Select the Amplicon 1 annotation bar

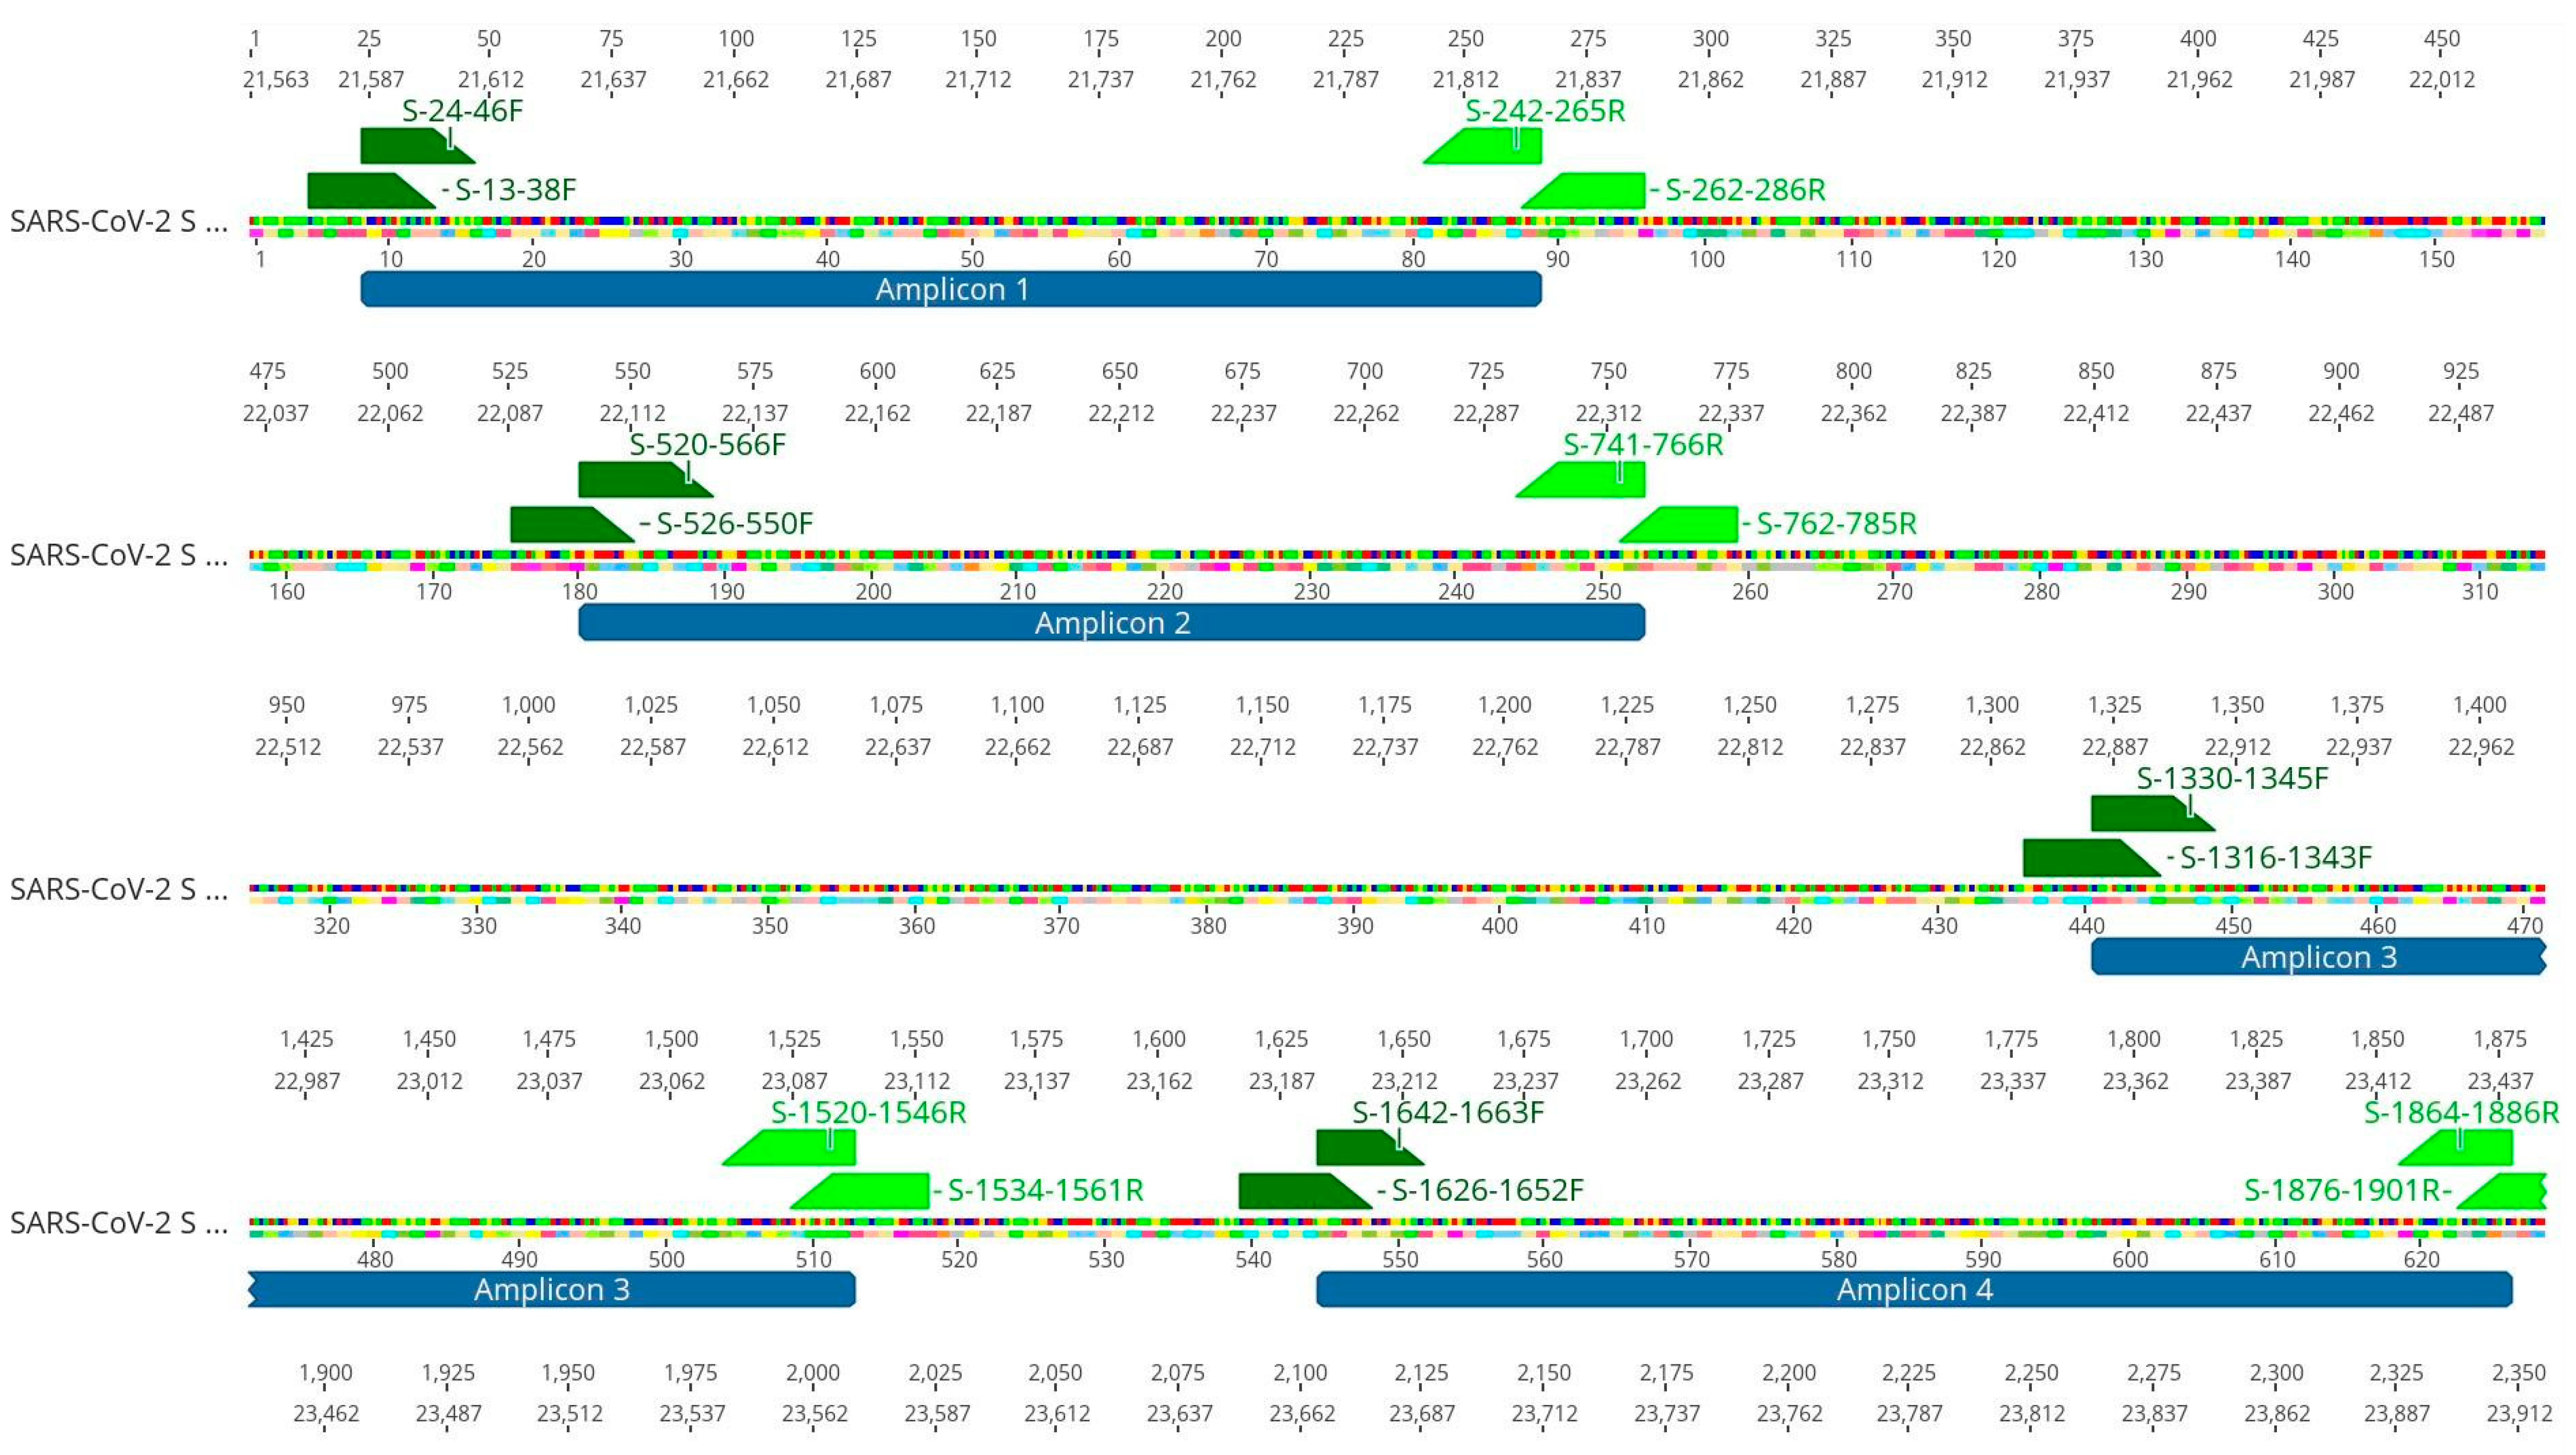(x=950, y=289)
